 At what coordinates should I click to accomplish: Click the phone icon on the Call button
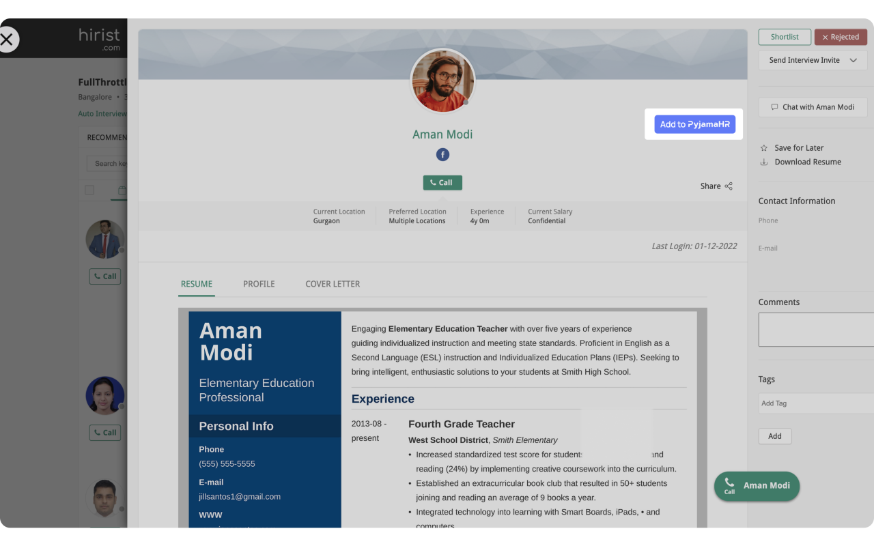pyautogui.click(x=433, y=182)
